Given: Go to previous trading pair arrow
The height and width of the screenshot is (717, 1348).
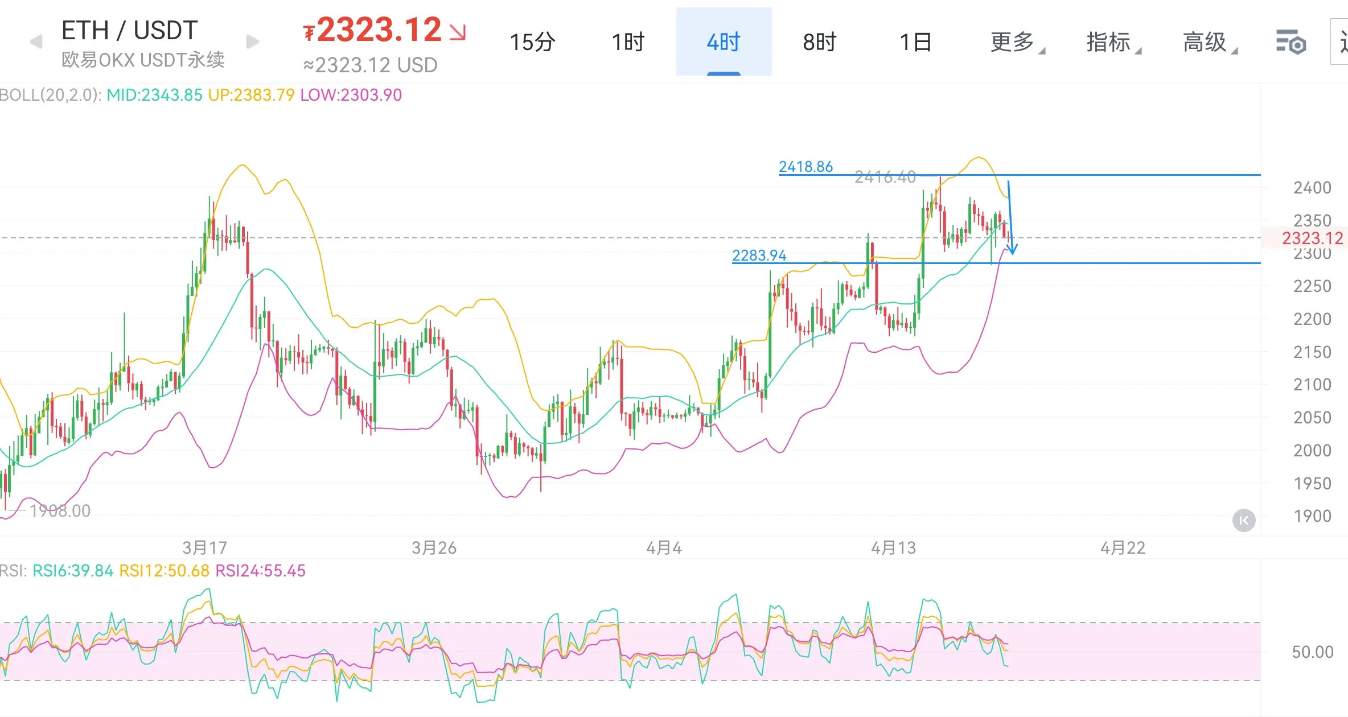Looking at the screenshot, I should click(x=36, y=42).
